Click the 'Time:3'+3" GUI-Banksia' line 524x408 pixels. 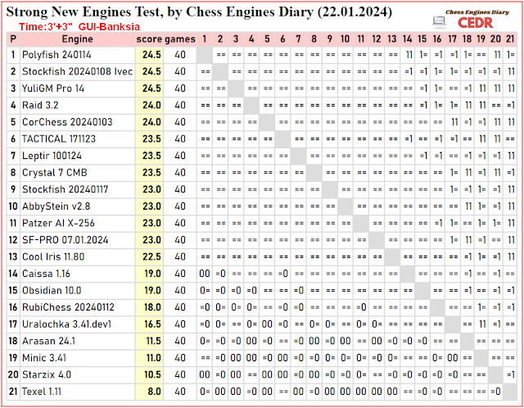[x=79, y=27]
